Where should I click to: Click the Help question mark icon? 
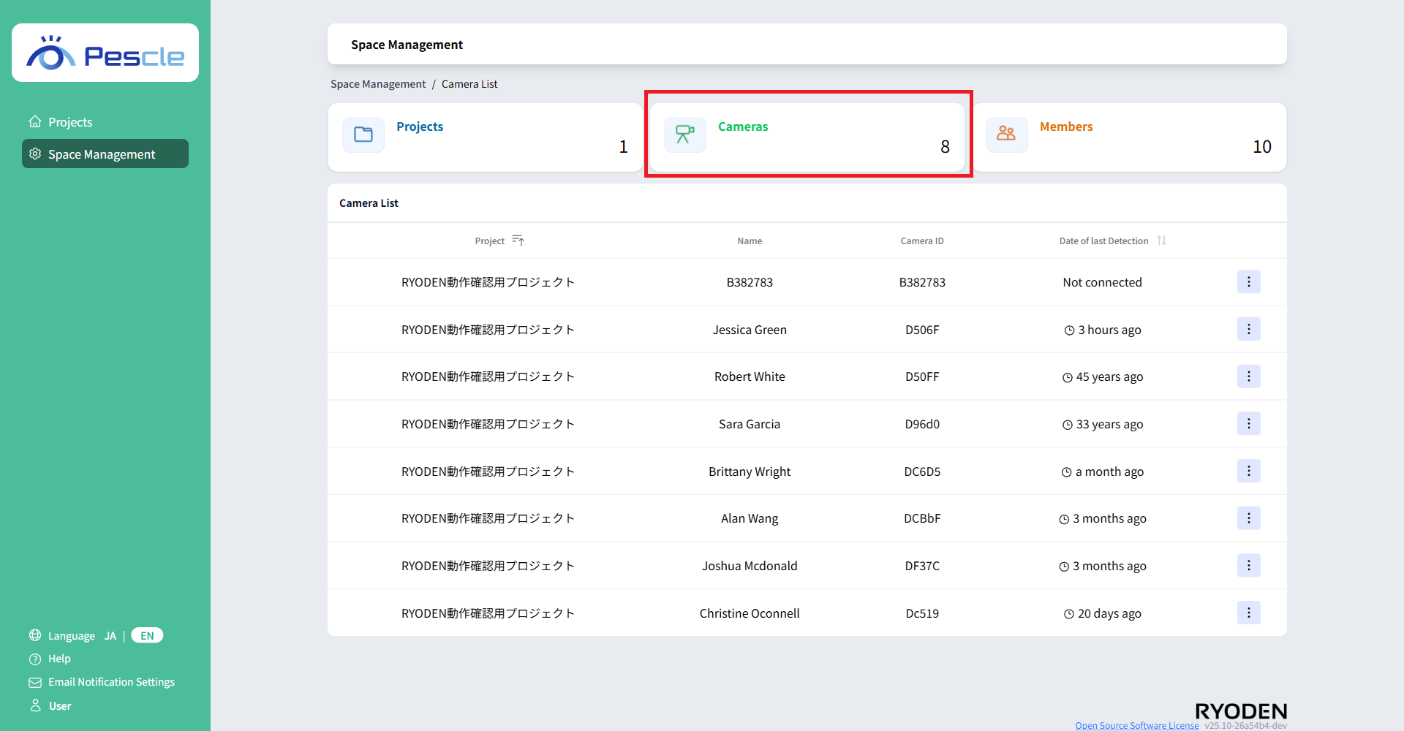[35, 659]
